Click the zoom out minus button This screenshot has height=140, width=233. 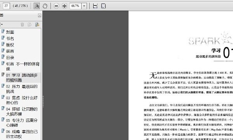click(56, 6)
